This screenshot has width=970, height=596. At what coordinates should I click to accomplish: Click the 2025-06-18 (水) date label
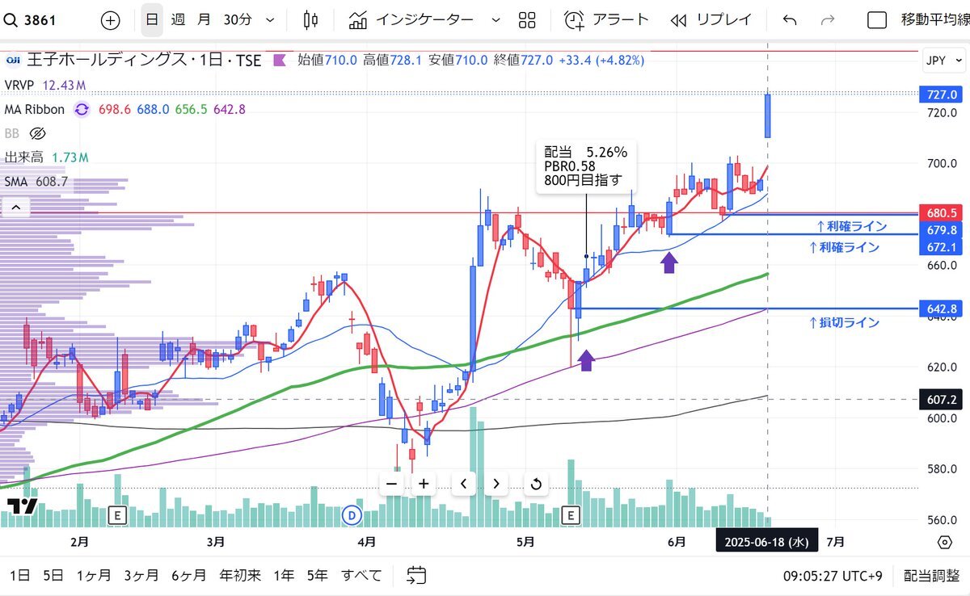(767, 540)
